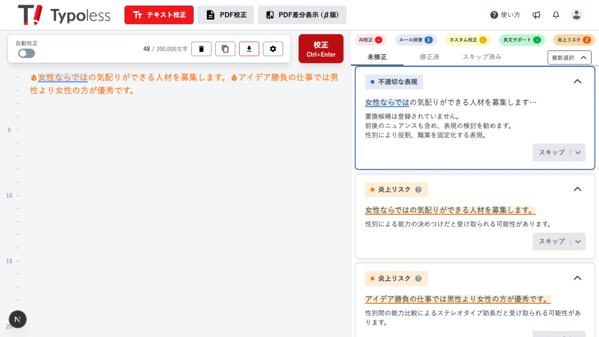Select the sentence アイデア勝負の仕事では男性より女性の方が優秀です。 in card
Viewport: 599px width, 337px height.
pos(458,299)
